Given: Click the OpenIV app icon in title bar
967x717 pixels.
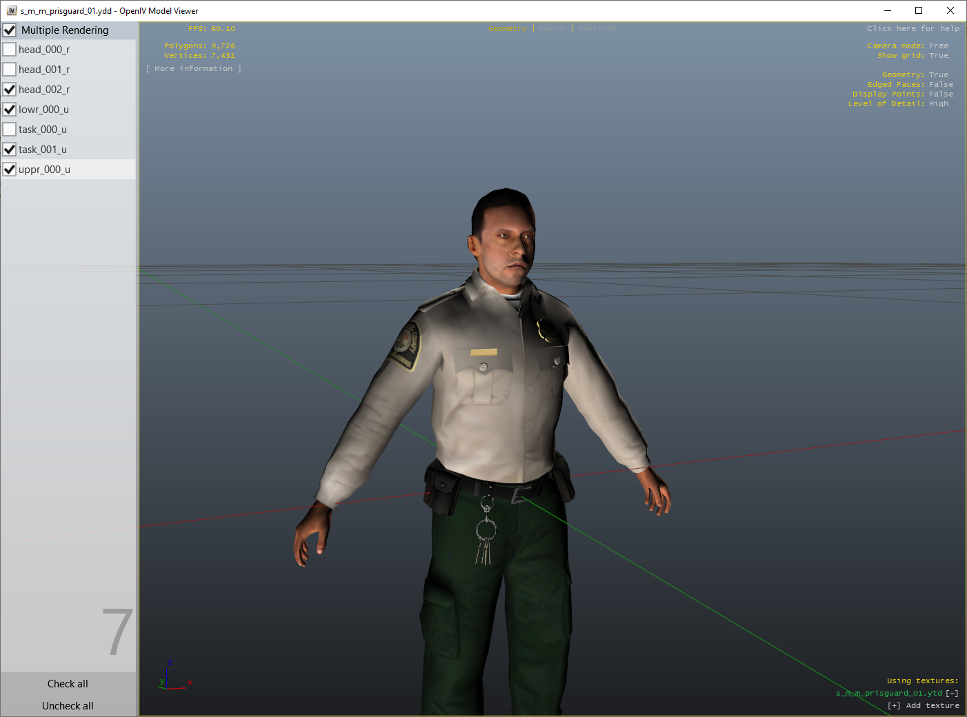Looking at the screenshot, I should coord(11,10).
